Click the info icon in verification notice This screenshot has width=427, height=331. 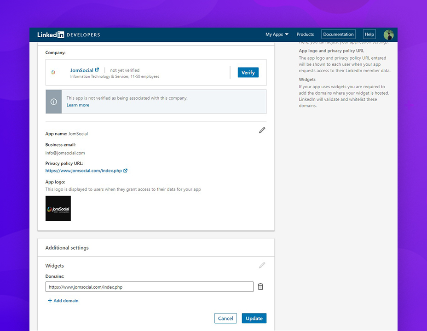click(54, 102)
